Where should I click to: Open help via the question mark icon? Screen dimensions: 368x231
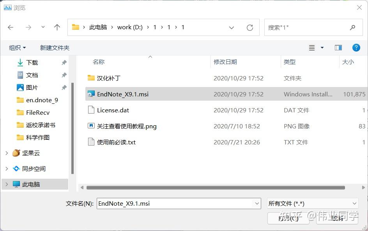[x=356, y=48]
